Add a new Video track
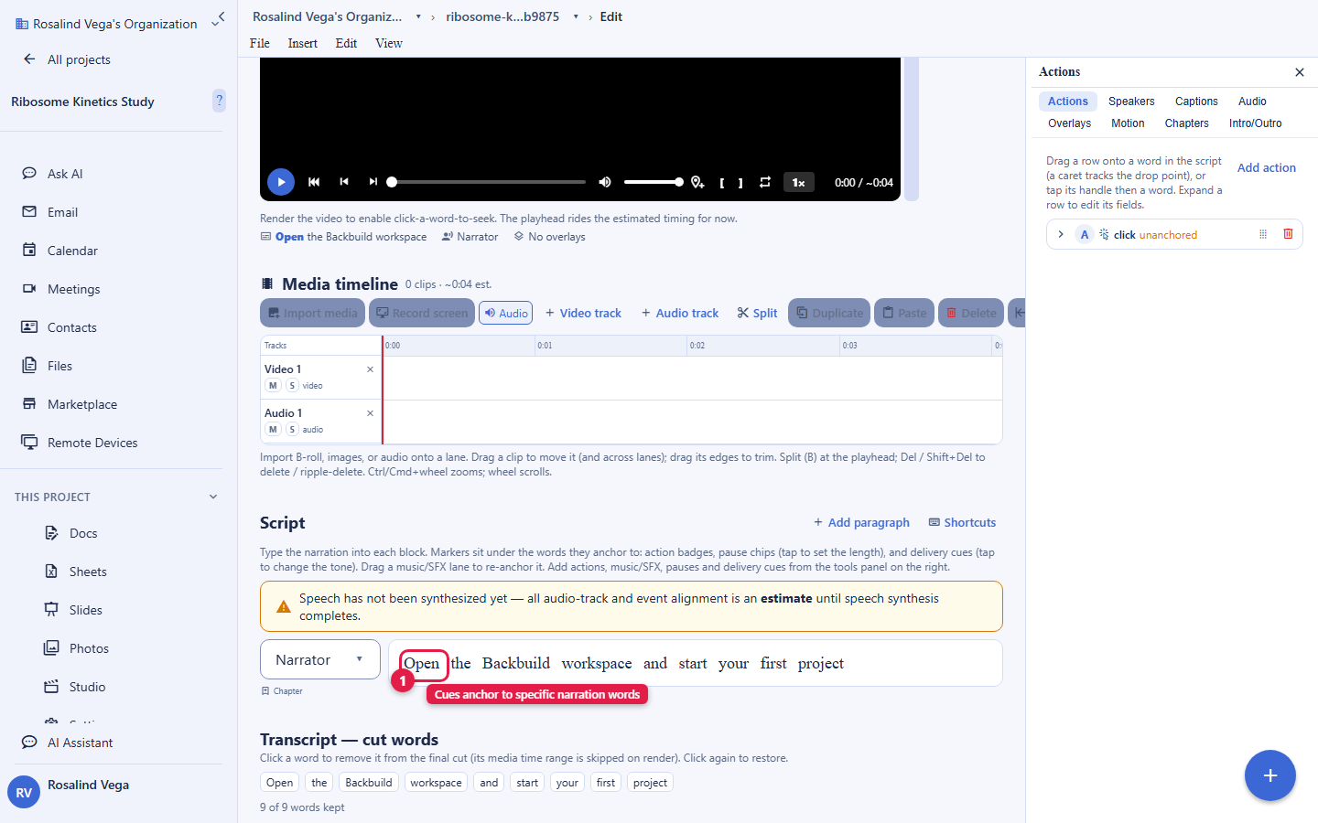The image size is (1318, 823). click(x=583, y=313)
